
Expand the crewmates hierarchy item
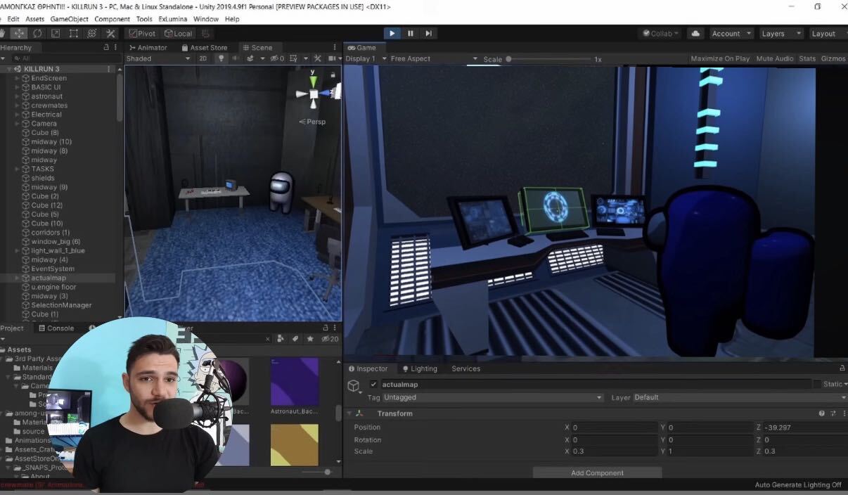click(x=17, y=105)
